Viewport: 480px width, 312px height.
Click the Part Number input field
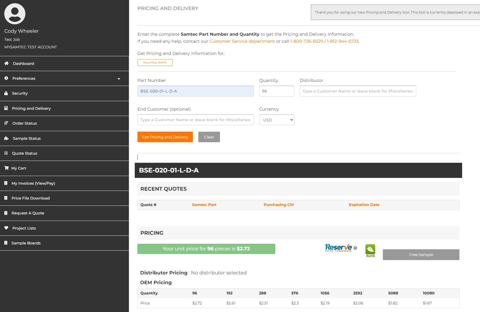195,91
